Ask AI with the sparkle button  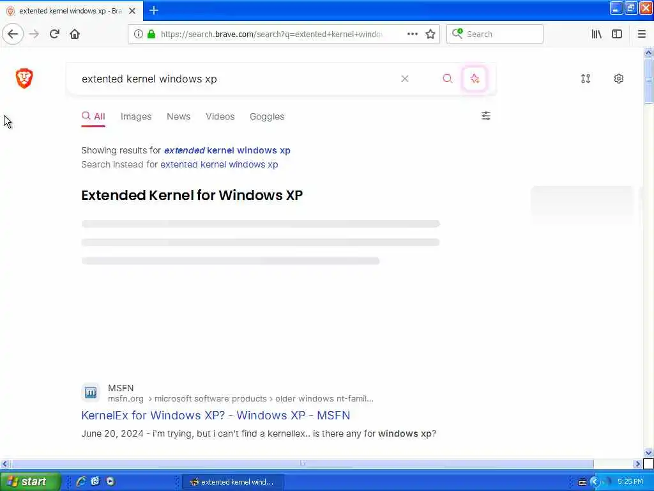coord(475,79)
